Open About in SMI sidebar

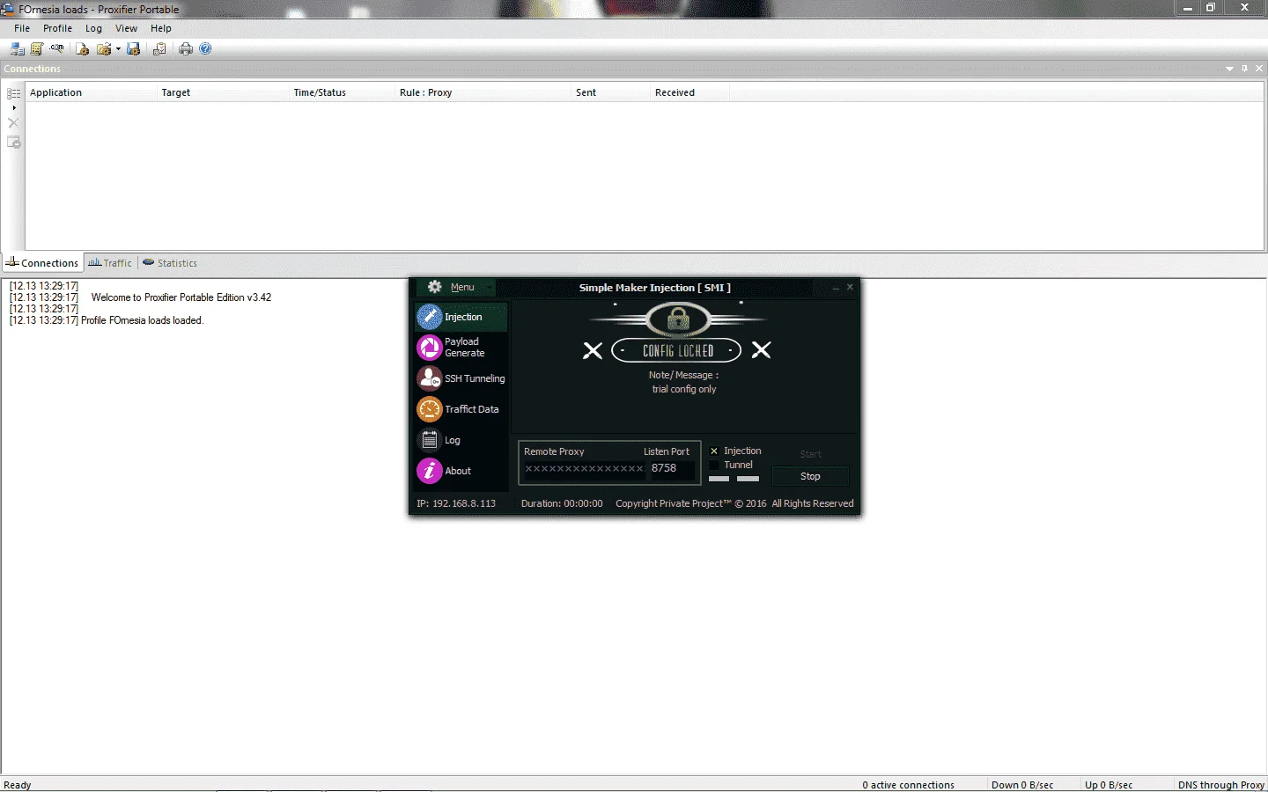click(461, 471)
